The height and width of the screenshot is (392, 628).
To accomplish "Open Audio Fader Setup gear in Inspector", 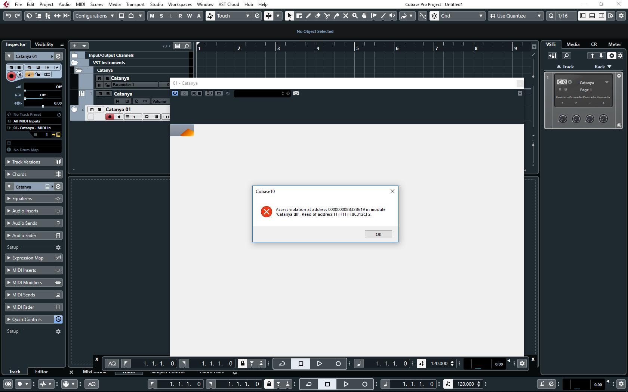I will pyautogui.click(x=58, y=247).
